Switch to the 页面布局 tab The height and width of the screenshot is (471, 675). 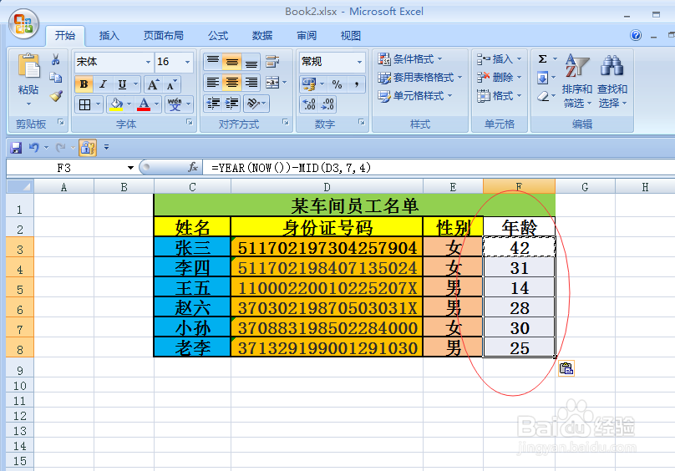(x=163, y=36)
